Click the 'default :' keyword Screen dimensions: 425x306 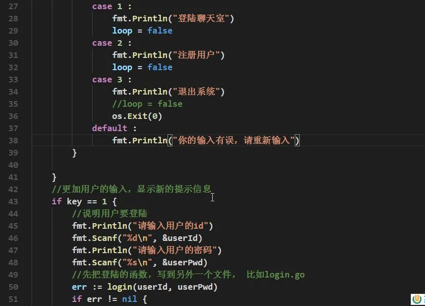pos(114,128)
